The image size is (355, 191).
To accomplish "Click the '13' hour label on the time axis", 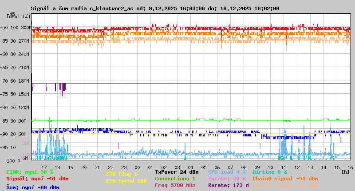I will (310, 167).
